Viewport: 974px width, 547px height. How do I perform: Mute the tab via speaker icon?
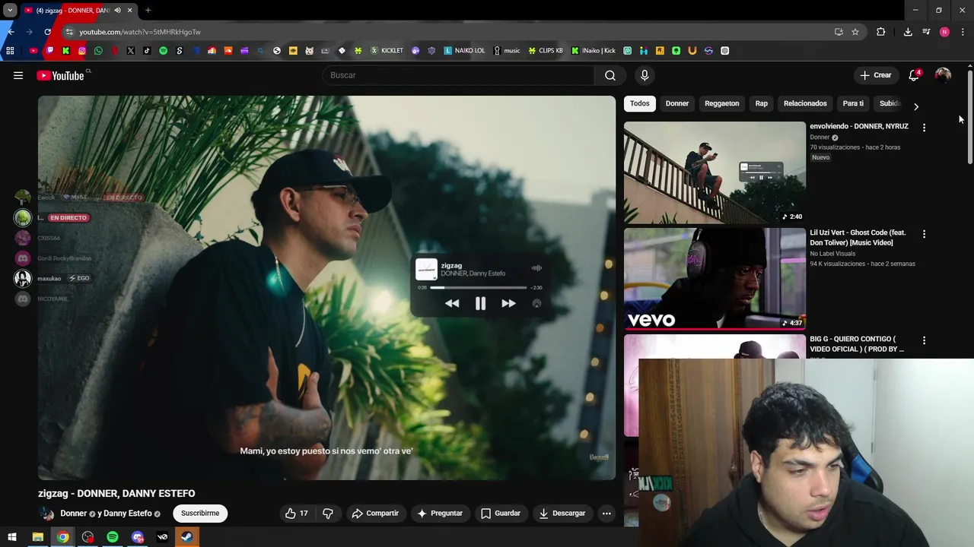tap(117, 11)
